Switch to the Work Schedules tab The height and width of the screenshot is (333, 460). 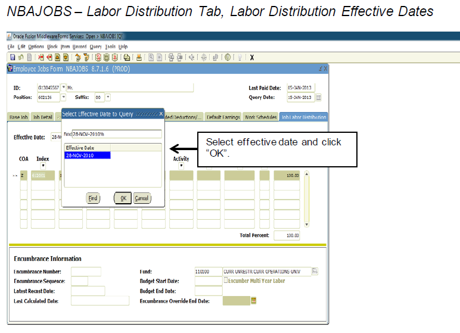tap(260, 117)
